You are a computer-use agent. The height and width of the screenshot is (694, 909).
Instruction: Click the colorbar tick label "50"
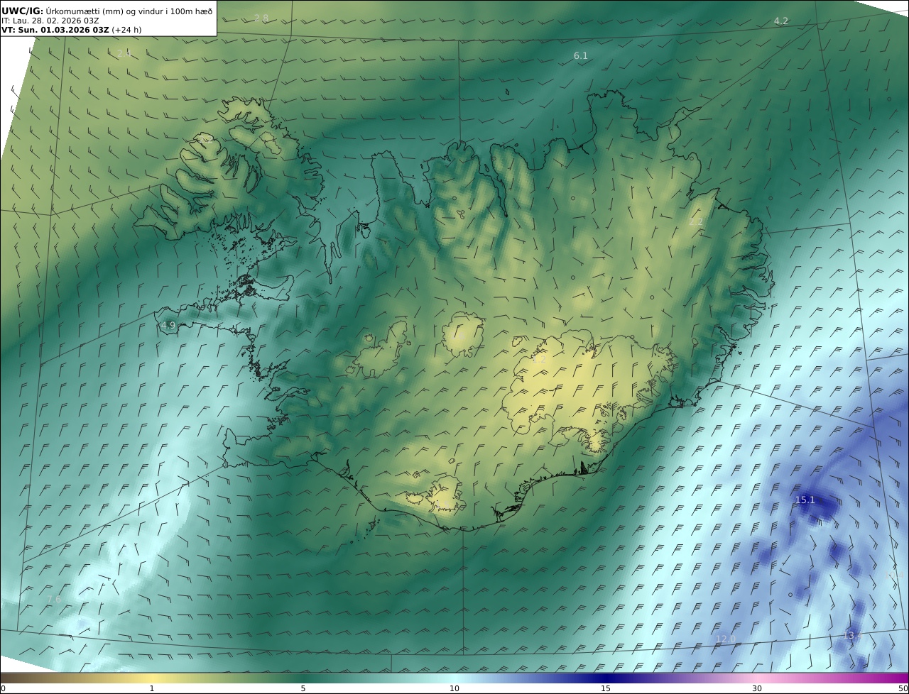[x=903, y=688]
